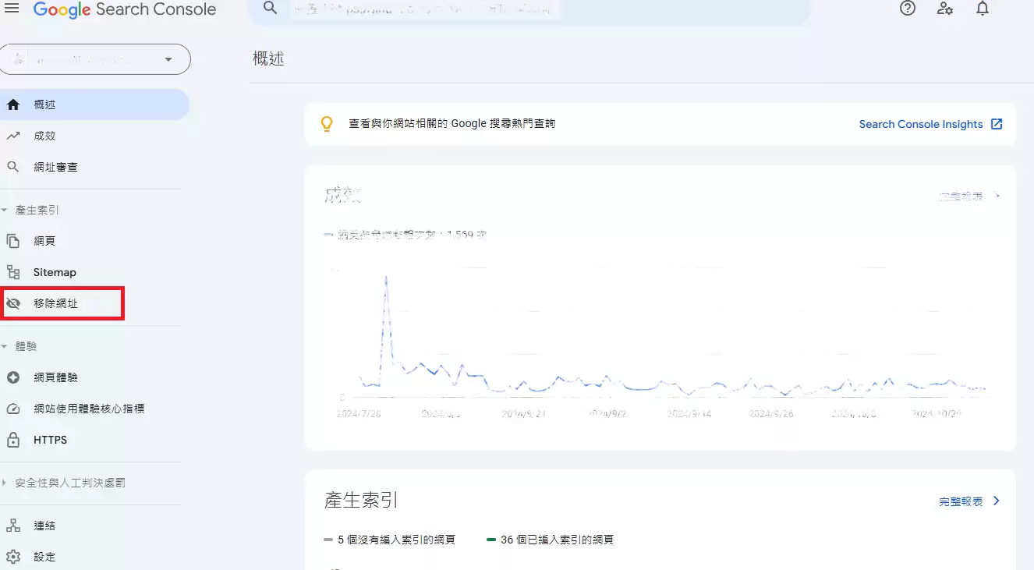The width and height of the screenshot is (1034, 570).
Task: Collapse the 體驗 section
Action: click(x=4, y=346)
